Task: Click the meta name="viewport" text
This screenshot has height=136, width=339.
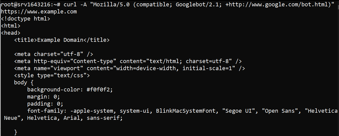Action: (x=50, y=68)
